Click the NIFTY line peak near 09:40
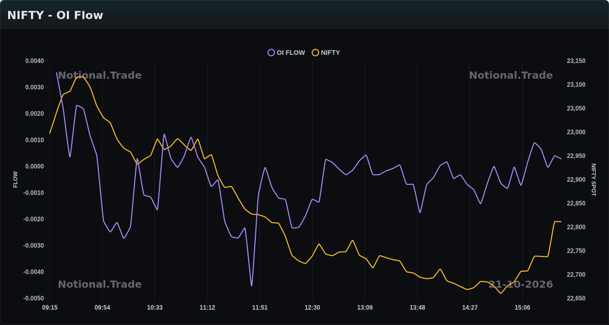Viewport: 609px width, 325px height. [80, 77]
